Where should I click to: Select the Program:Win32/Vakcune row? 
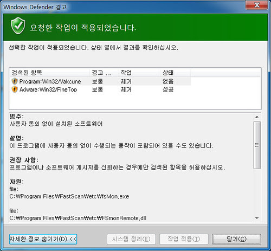tap(100, 81)
